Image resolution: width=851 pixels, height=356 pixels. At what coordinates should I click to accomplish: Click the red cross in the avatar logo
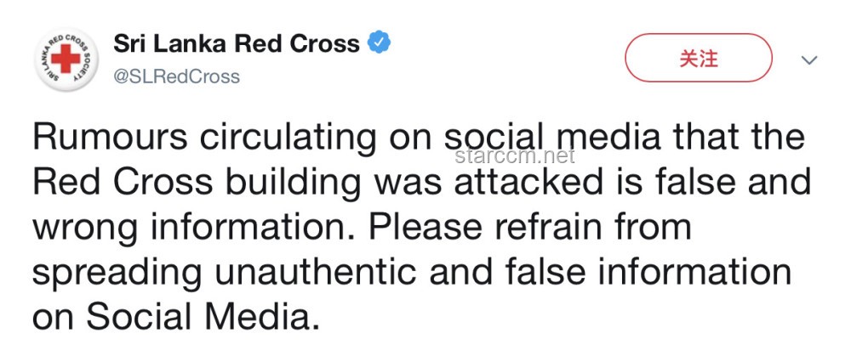tap(66, 59)
